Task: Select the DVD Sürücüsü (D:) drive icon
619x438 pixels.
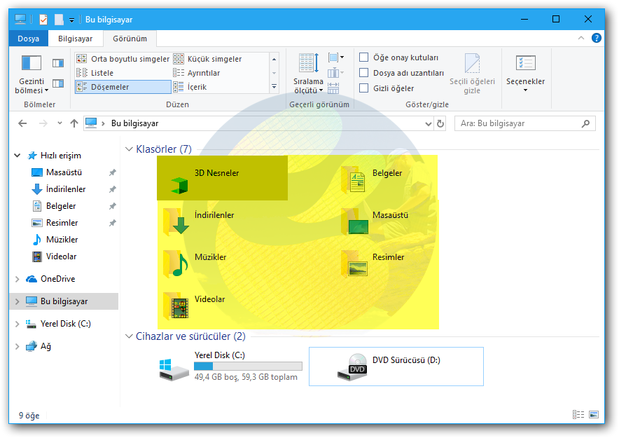Action: pyautogui.click(x=352, y=367)
